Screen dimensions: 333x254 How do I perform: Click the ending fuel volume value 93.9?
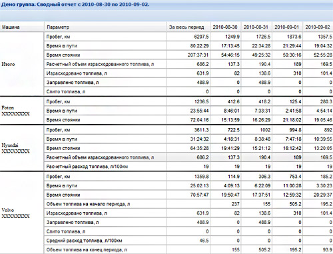[328, 250]
